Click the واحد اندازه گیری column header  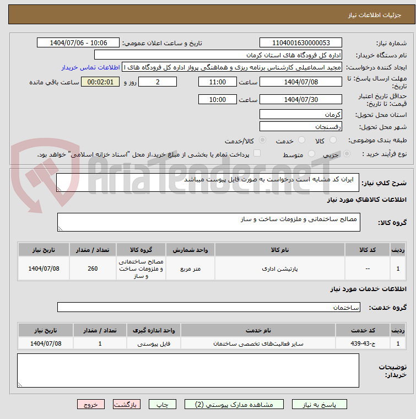(154, 331)
